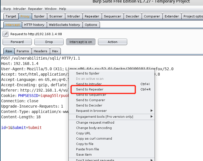This screenshot has width=203, height=161.
Task: Switch to the Scanner tab
Action: pyautogui.click(x=56, y=16)
